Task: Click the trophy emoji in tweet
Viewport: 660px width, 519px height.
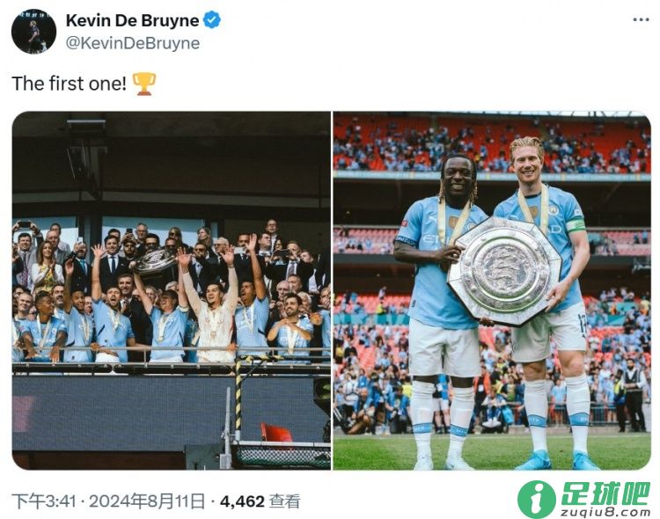Action: click(144, 84)
